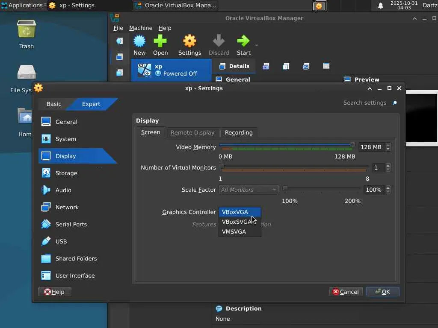Choose VMSVGA from graphics controller list
The height and width of the screenshot is (328, 438).
click(240, 231)
